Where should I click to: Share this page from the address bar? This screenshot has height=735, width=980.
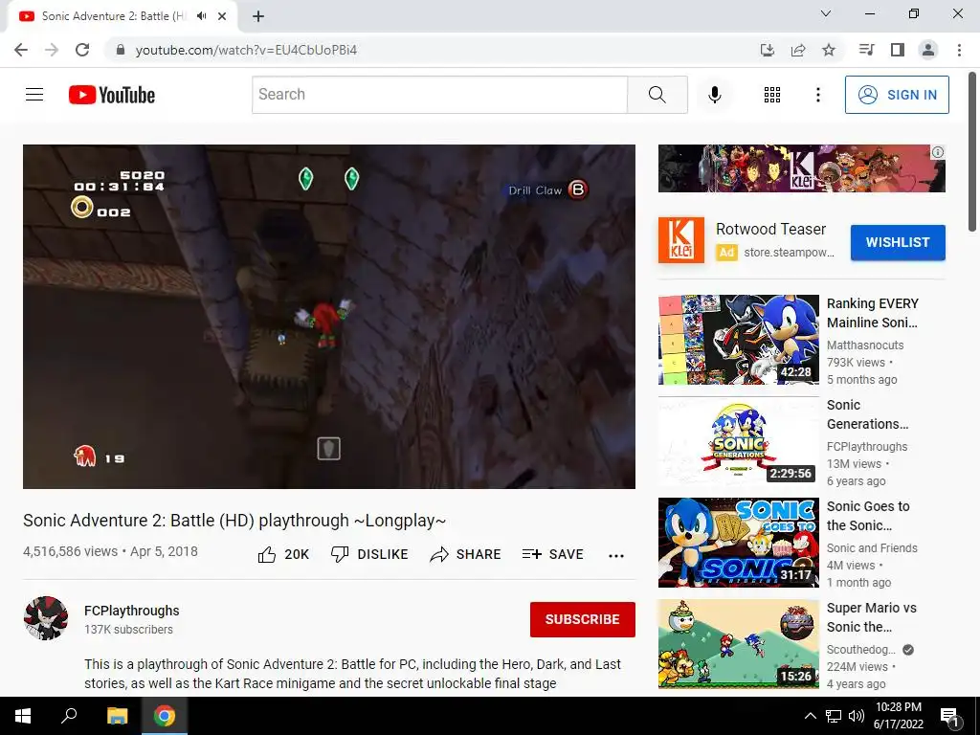(x=798, y=50)
